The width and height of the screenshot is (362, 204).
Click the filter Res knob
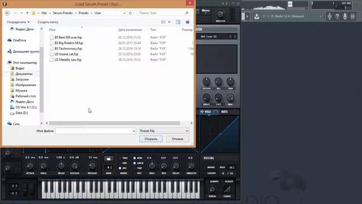218,81
